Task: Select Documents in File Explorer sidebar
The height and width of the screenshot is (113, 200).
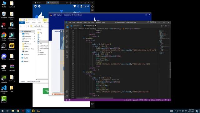Action: tap(27, 39)
